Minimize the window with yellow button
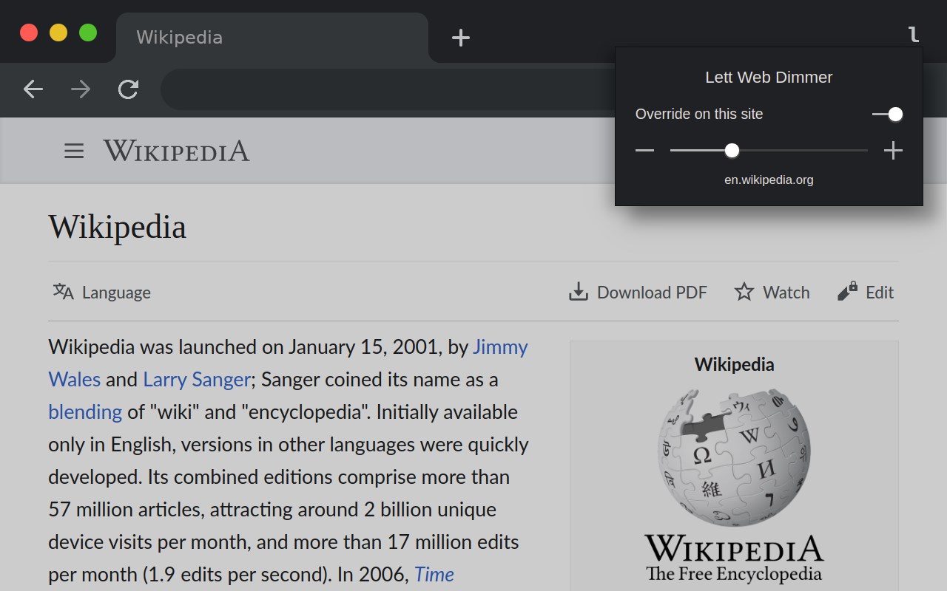The height and width of the screenshot is (591, 947). tap(58, 33)
